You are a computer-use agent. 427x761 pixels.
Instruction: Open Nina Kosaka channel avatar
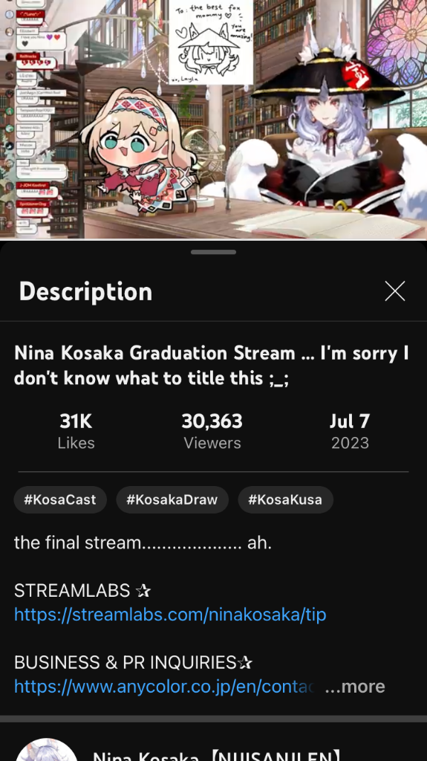[47, 750]
